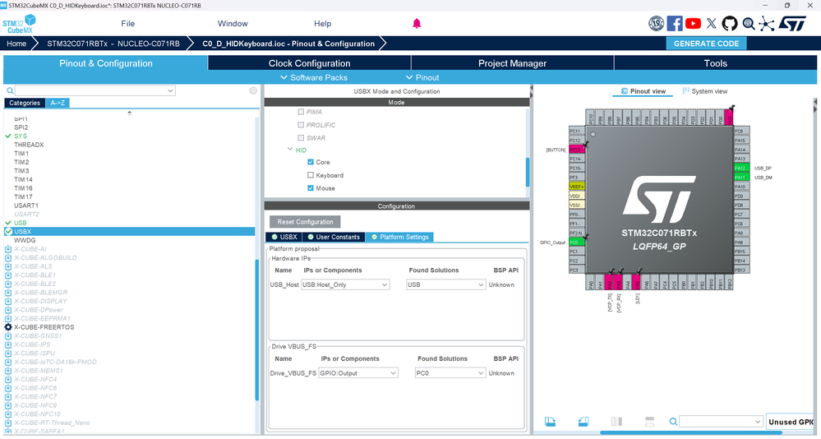Screen dimensions: 821x439
Task: Click the ST community network icon
Action: pos(767,24)
